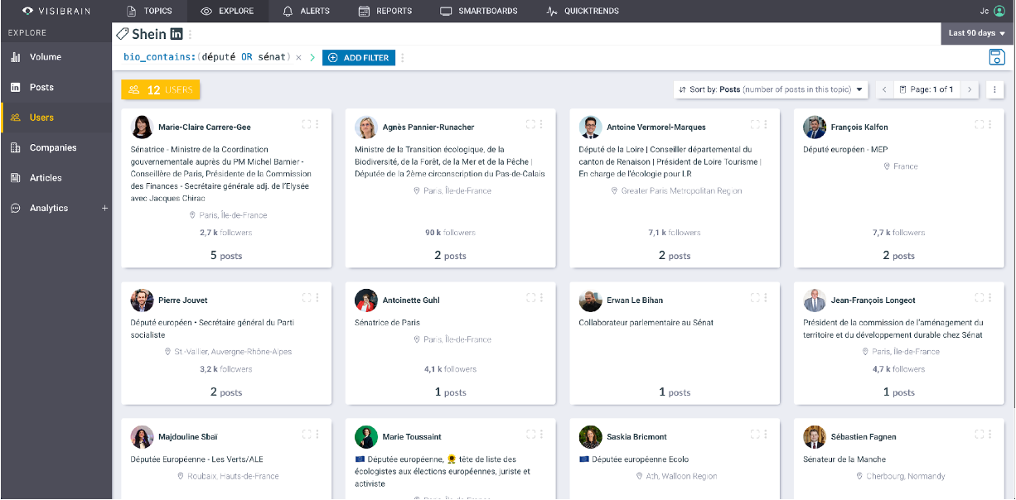The height and width of the screenshot is (500, 1016).
Task: Open Sébastien Fagnen's profile name
Action: click(864, 436)
